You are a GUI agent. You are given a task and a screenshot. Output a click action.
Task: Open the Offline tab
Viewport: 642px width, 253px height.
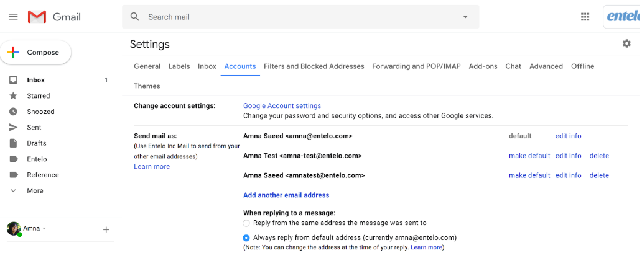pos(583,66)
